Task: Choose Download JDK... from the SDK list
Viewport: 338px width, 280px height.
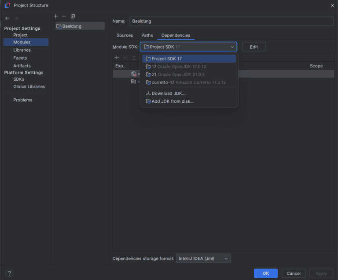Action: click(168, 93)
